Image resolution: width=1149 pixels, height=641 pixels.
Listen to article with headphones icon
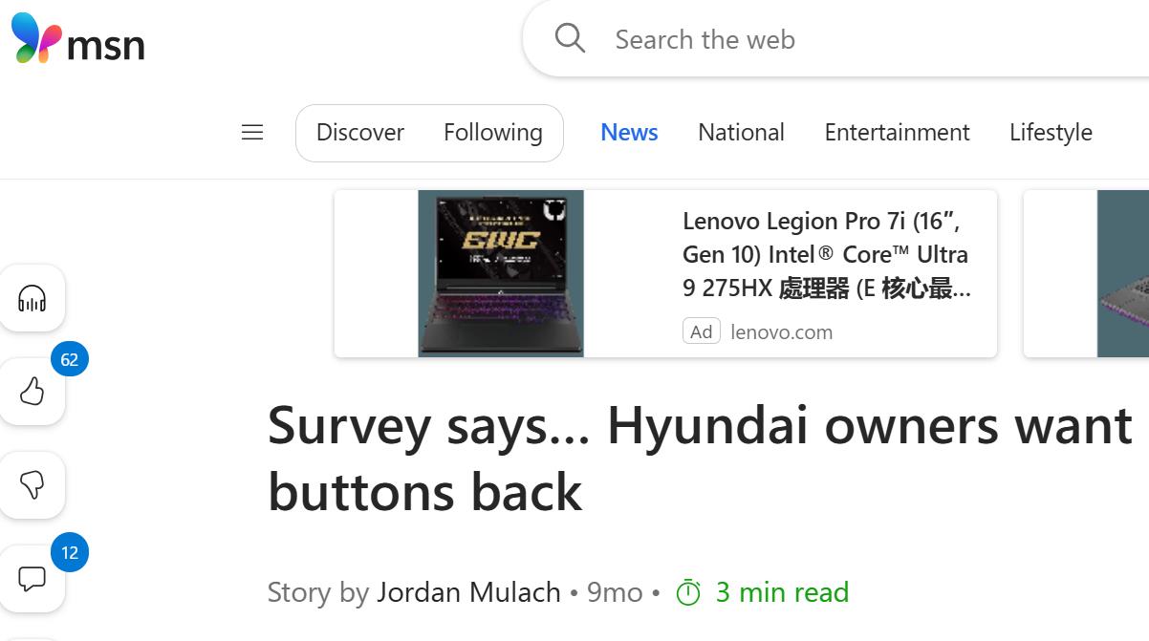tap(33, 299)
